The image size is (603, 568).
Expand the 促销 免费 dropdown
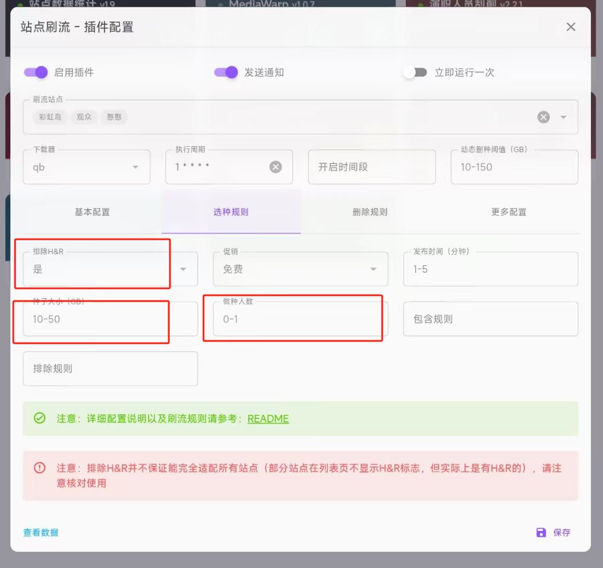(373, 269)
